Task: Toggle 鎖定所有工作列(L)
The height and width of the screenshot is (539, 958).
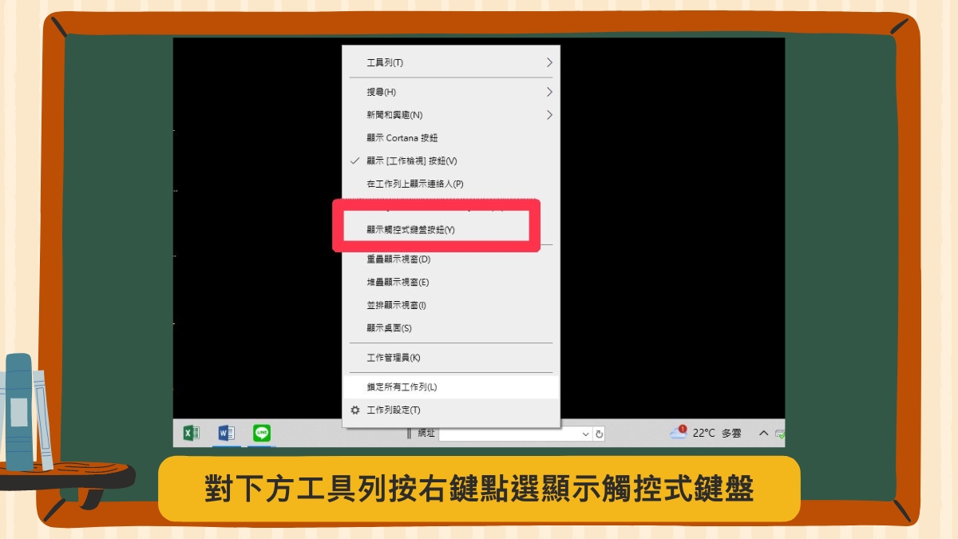Action: 451,386
